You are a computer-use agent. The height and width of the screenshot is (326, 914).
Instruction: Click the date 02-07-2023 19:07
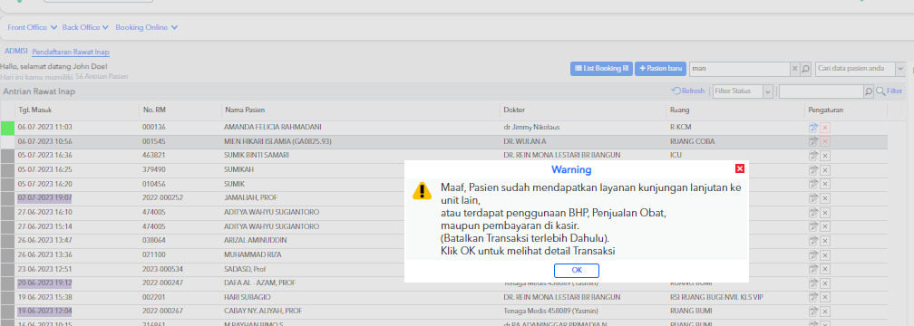pyautogui.click(x=45, y=198)
